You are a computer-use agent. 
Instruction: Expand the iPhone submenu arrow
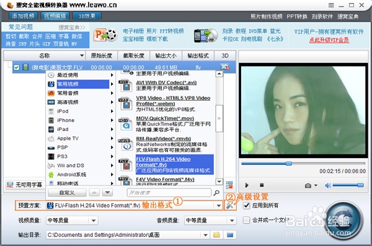(112, 120)
